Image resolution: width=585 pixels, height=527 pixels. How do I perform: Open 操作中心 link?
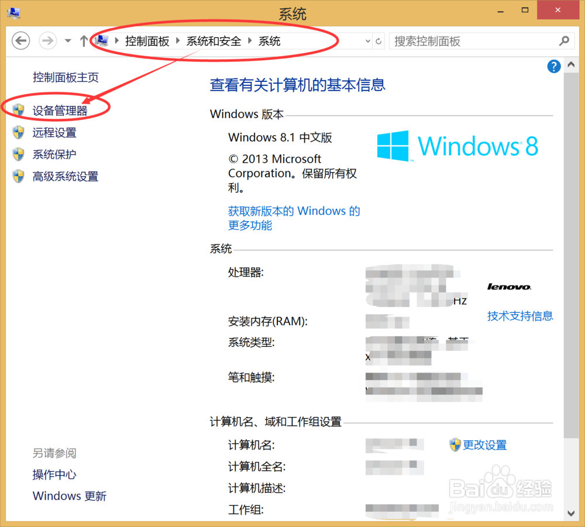(x=54, y=474)
